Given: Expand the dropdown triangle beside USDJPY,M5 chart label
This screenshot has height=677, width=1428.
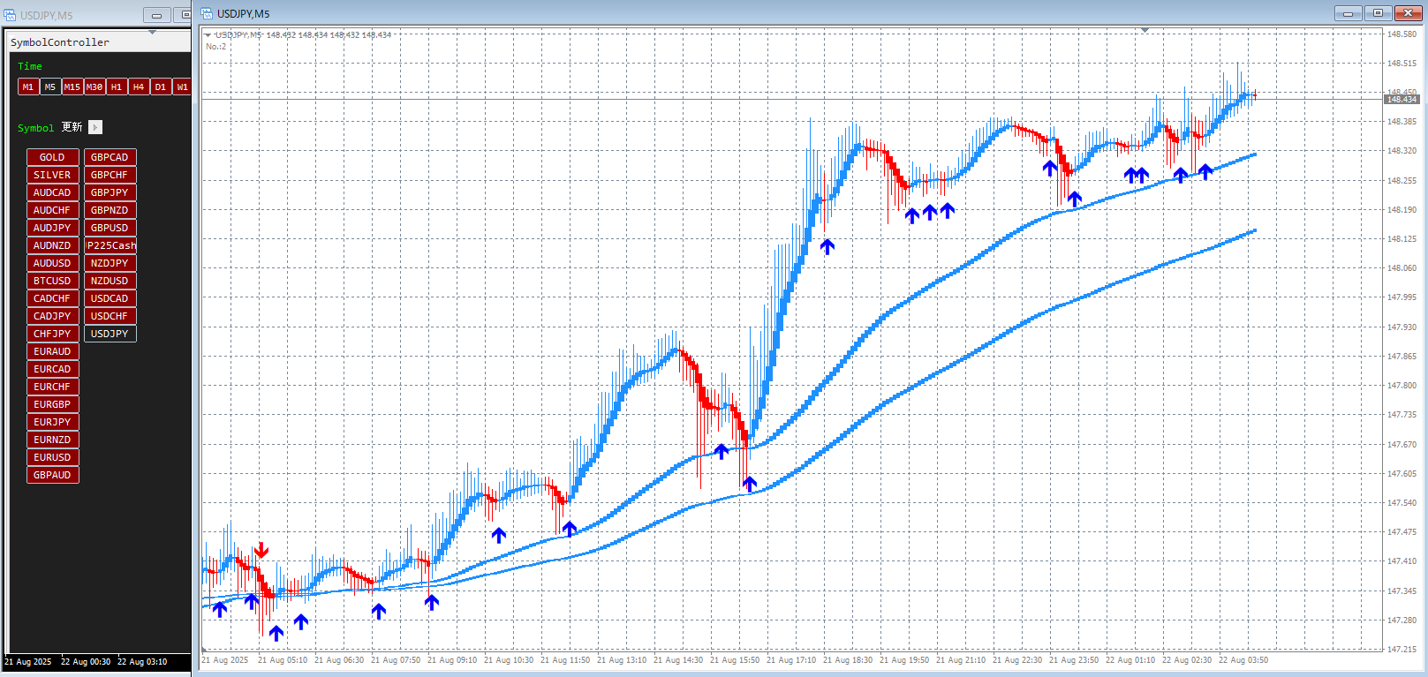Looking at the screenshot, I should pos(208,35).
